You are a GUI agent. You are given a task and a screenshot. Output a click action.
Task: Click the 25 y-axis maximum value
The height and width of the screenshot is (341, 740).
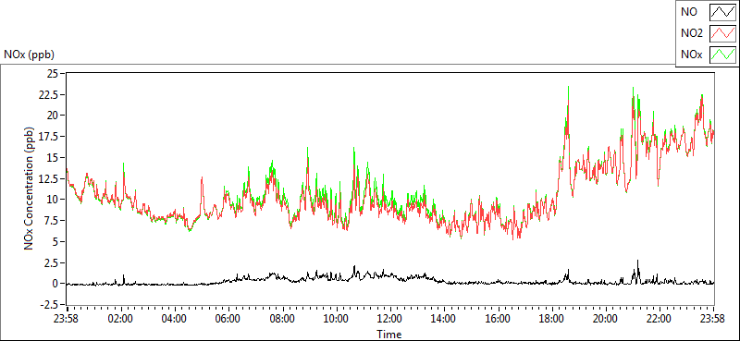[52, 73]
